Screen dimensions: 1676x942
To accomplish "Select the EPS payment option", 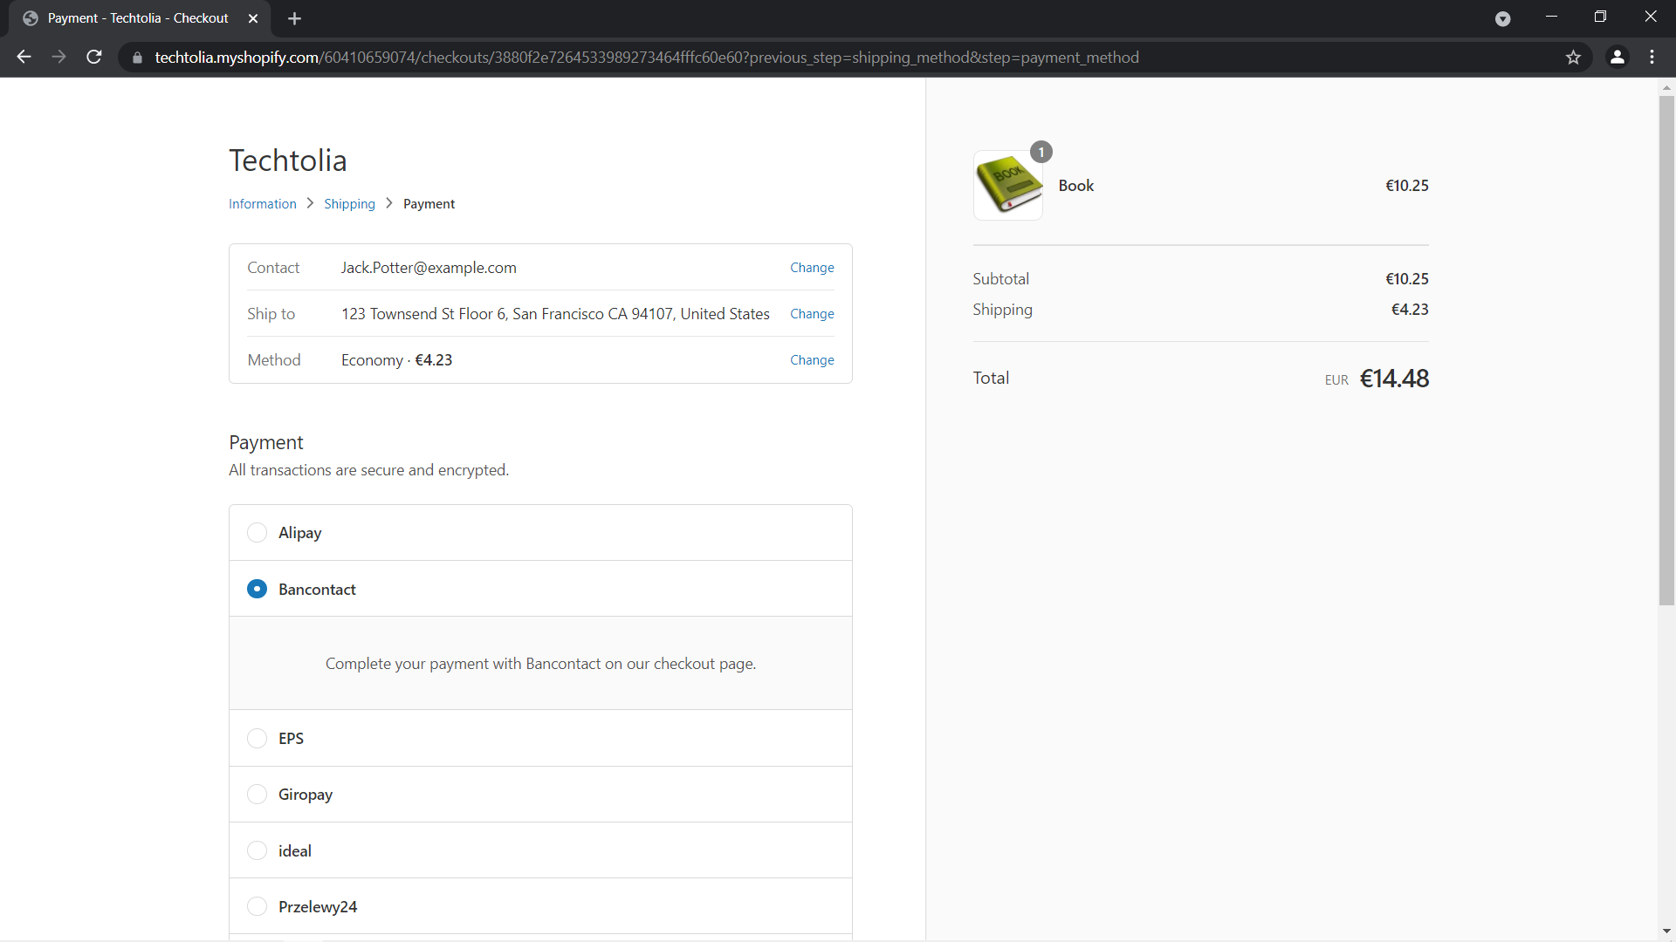I will (x=257, y=739).
